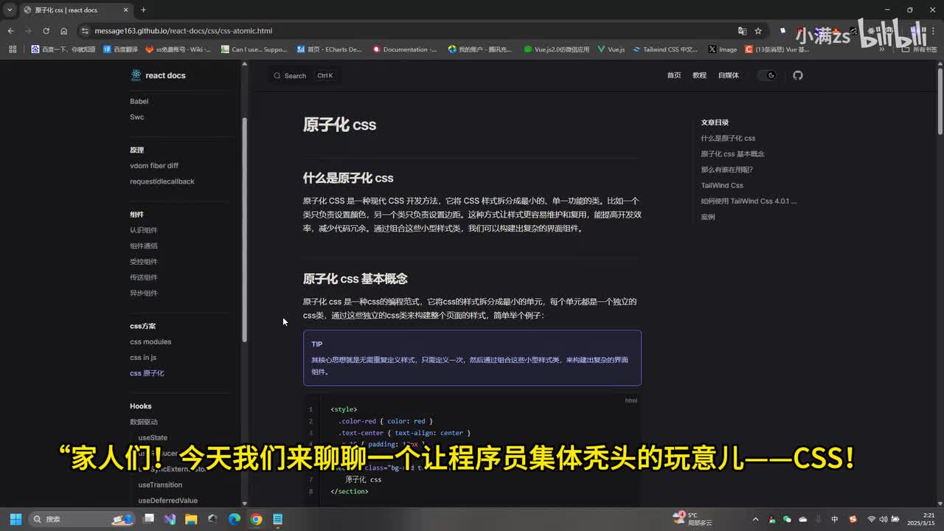Open the notepad app taskbar icon
Image resolution: width=944 pixels, height=531 pixels.
tap(277, 519)
